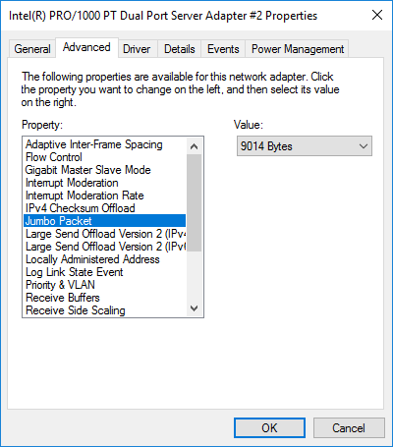Select Adaptive Inter-Frame Spacing property
This screenshot has width=393, height=447.
point(105,144)
